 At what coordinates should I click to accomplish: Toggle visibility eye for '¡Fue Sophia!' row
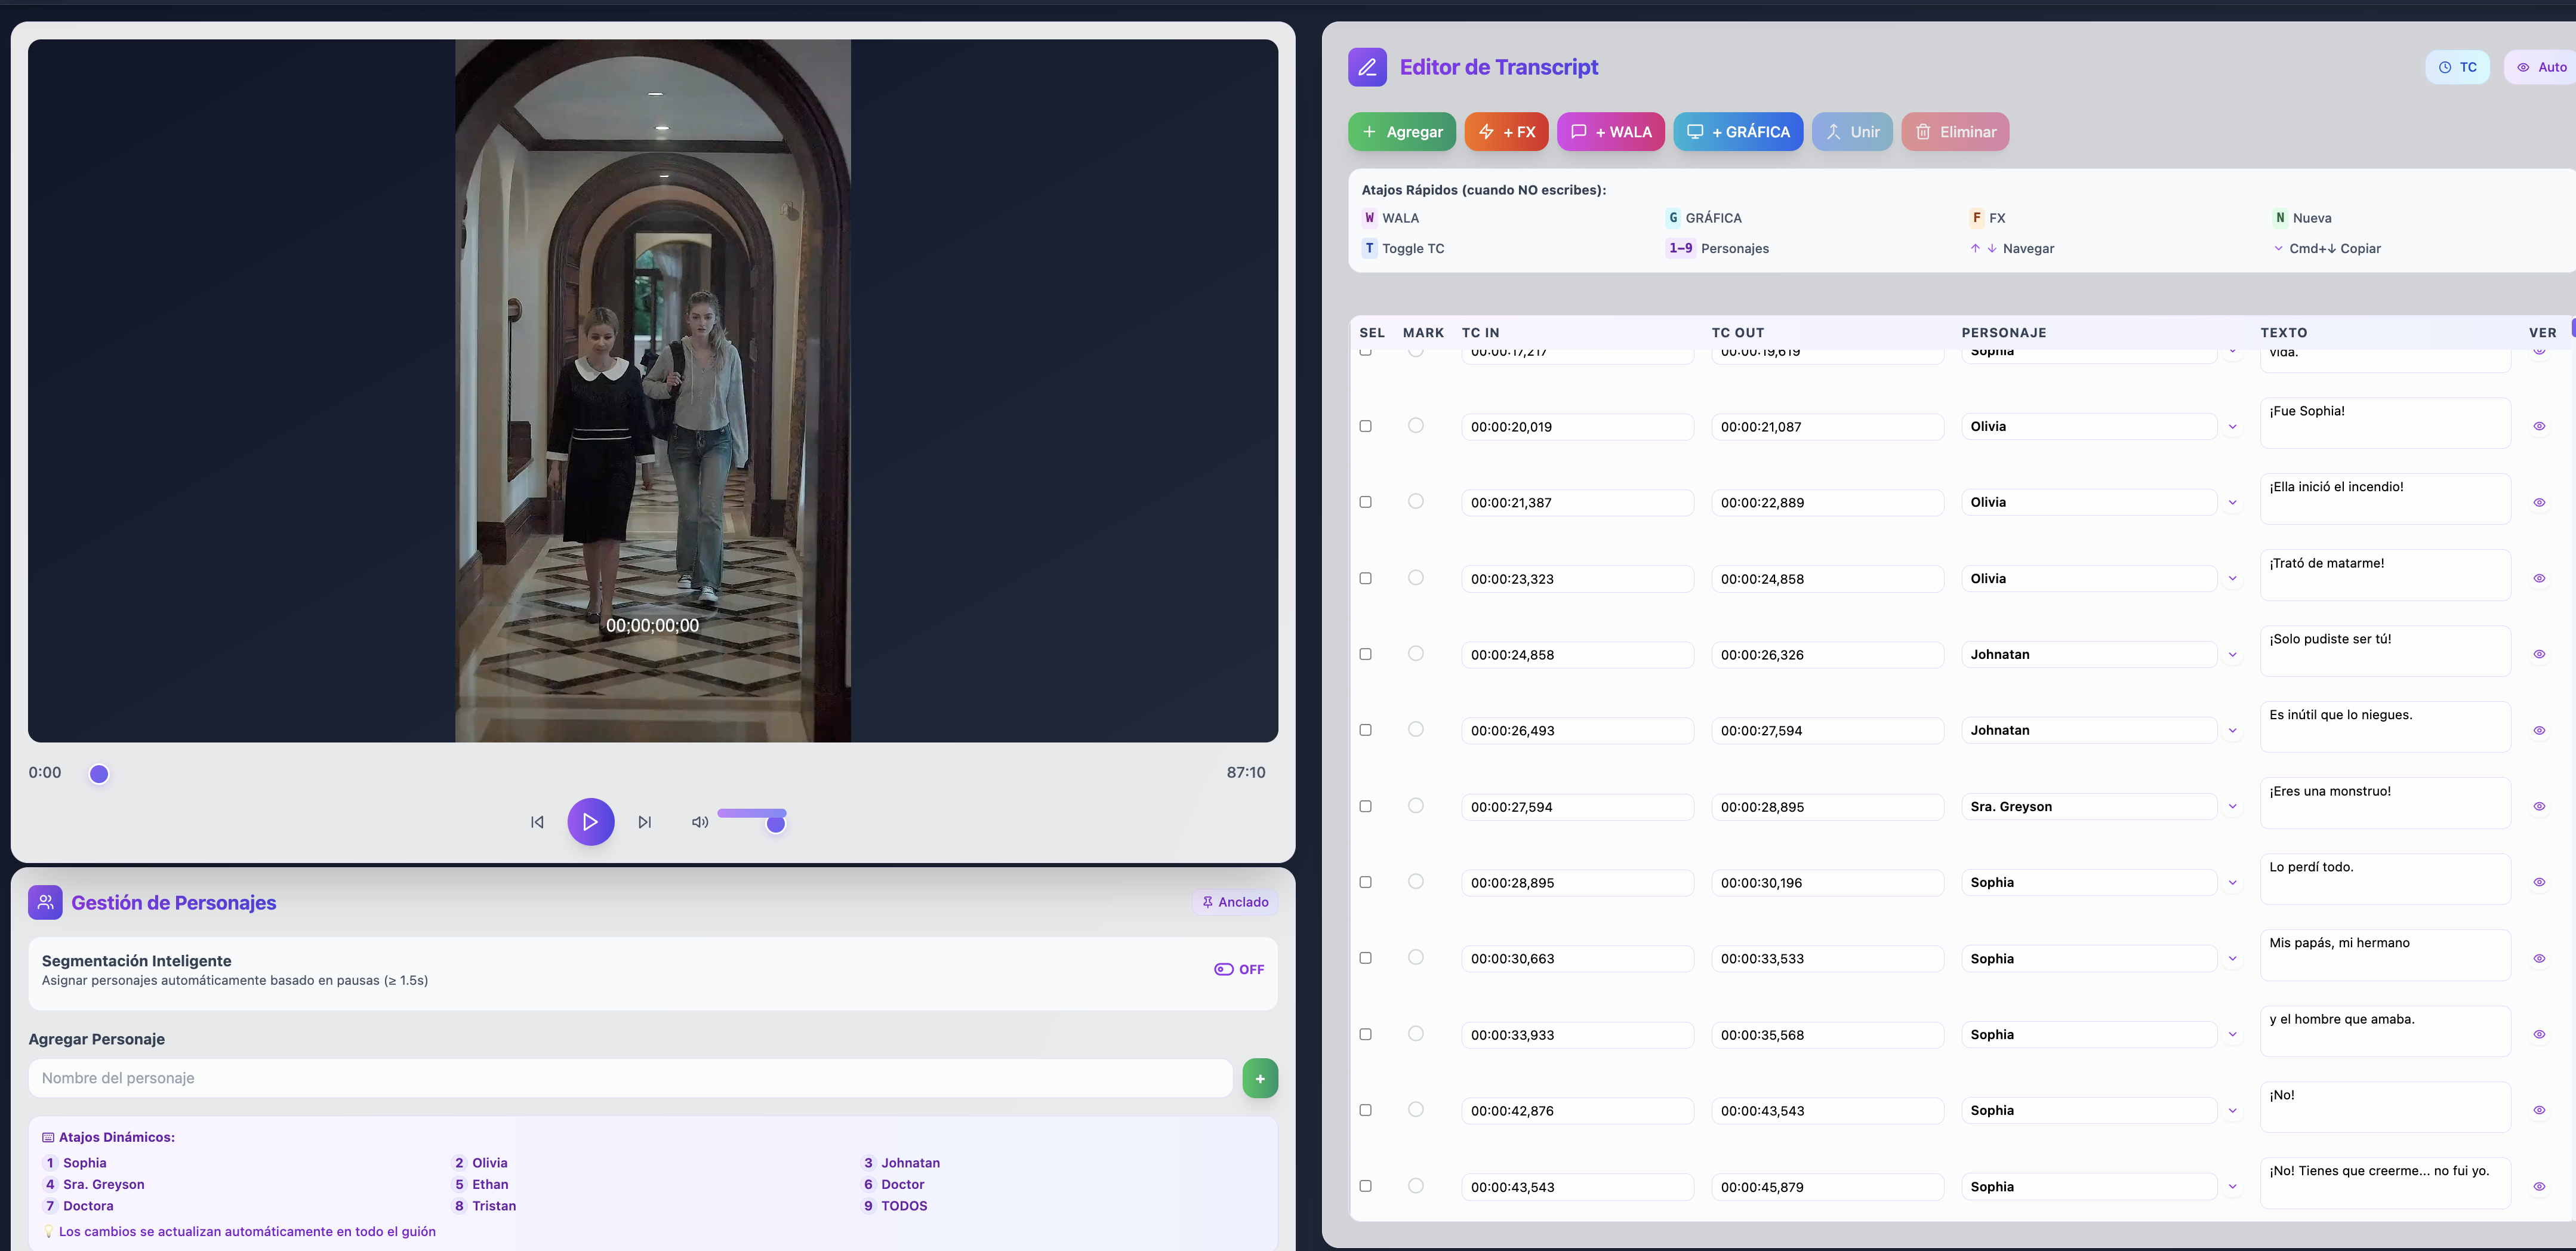2539,426
